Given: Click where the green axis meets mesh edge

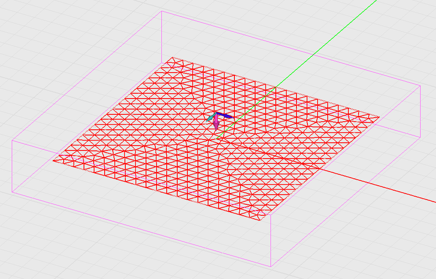Looking at the screenshot, I should pos(276,86).
